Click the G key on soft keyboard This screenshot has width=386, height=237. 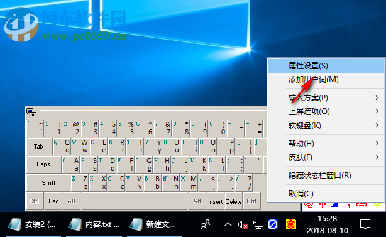[x=144, y=164]
